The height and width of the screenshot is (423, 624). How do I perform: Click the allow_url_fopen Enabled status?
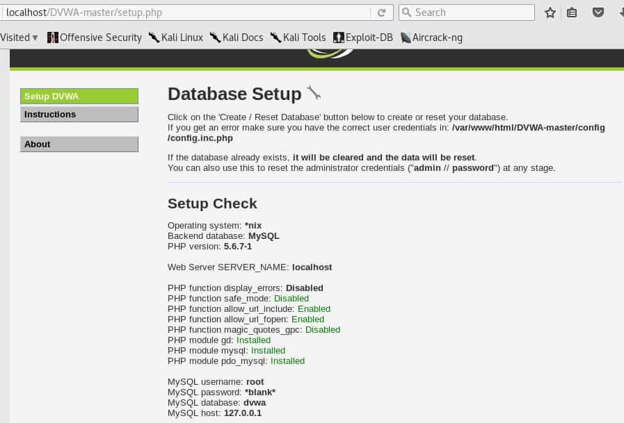pos(307,320)
